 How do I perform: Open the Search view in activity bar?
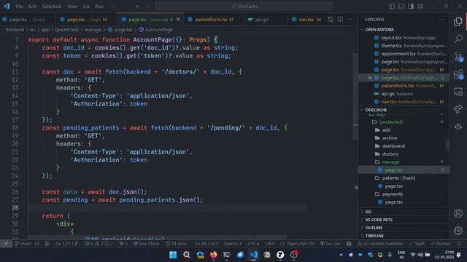tap(458, 39)
